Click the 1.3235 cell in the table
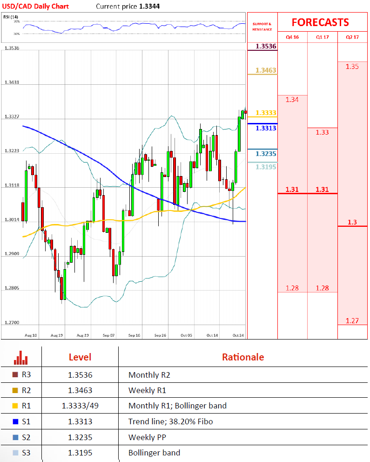Image resolution: width=370 pixels, height=462 pixels. pos(80,437)
